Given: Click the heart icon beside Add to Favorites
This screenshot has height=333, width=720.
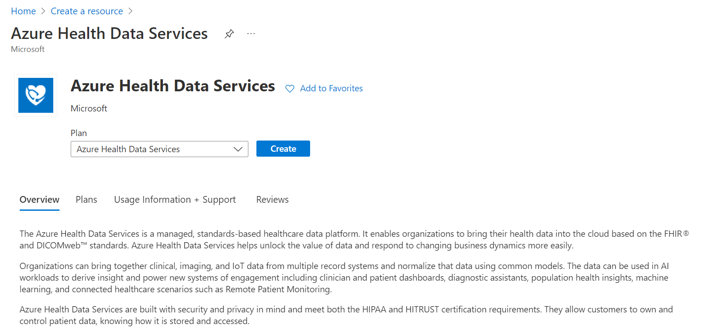Looking at the screenshot, I should [290, 89].
